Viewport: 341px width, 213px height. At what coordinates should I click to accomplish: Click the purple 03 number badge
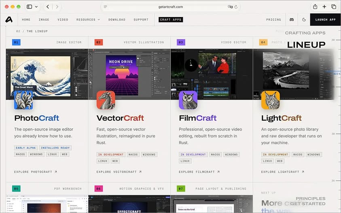[181, 42]
